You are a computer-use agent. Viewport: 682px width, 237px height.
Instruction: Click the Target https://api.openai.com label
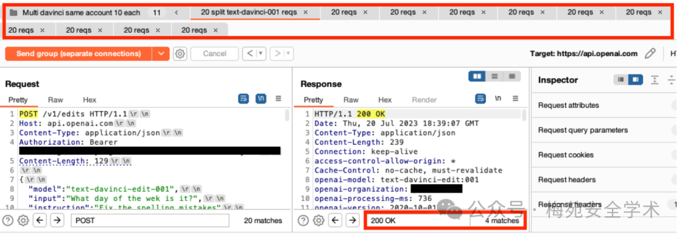[x=583, y=54]
